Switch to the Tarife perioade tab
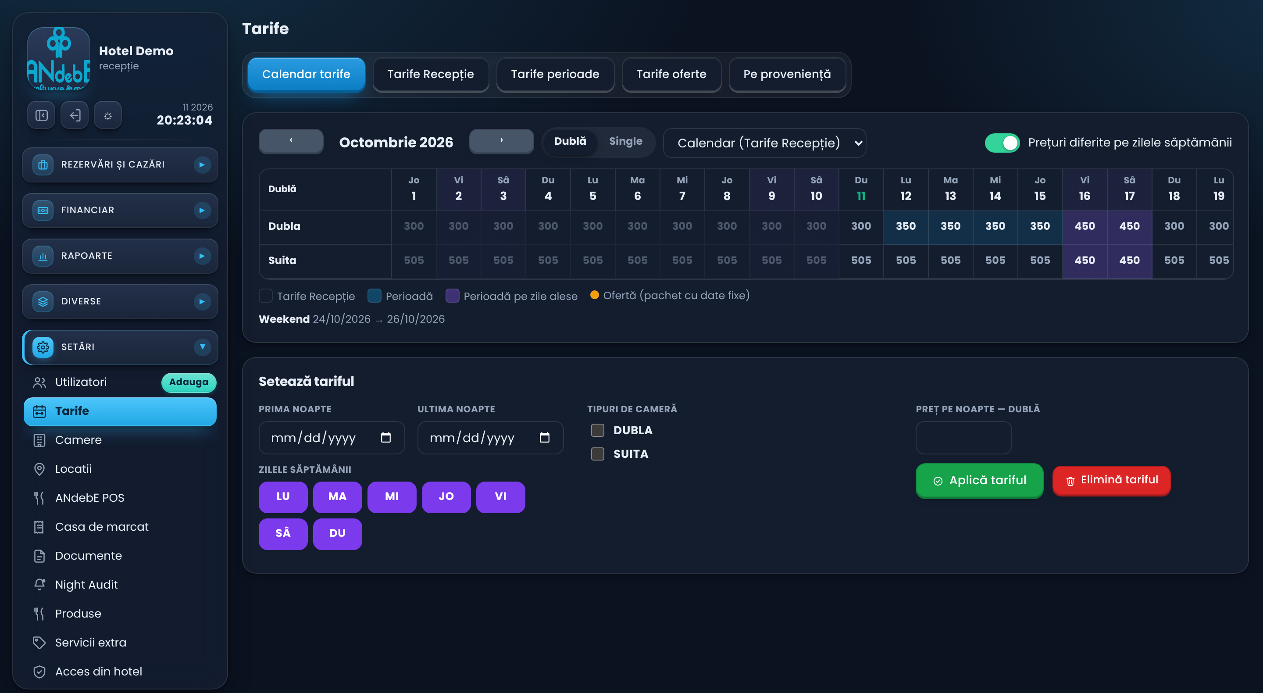 (555, 74)
